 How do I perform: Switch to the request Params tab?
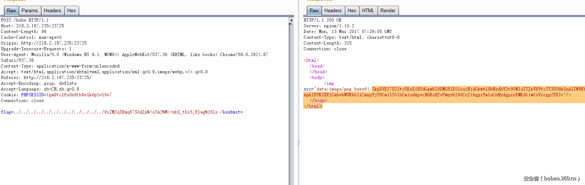coord(30,11)
